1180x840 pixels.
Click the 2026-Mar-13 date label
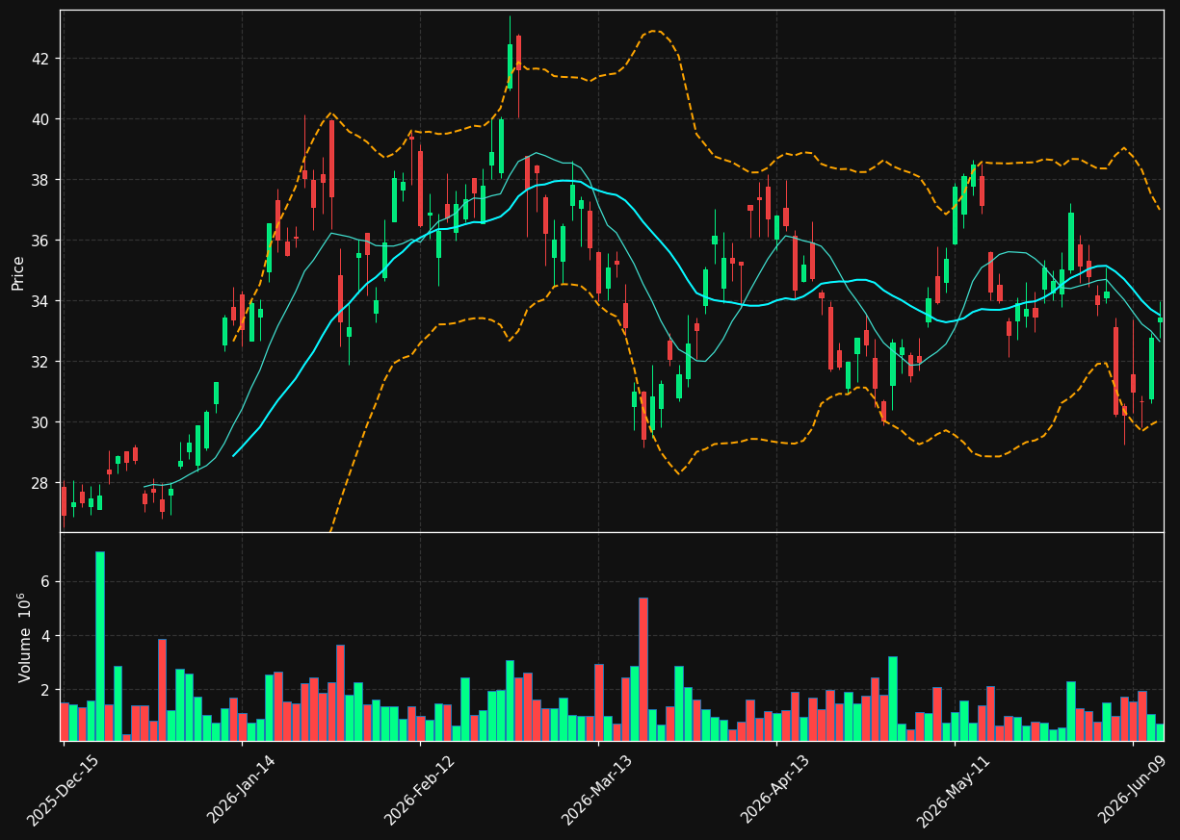[597, 791]
